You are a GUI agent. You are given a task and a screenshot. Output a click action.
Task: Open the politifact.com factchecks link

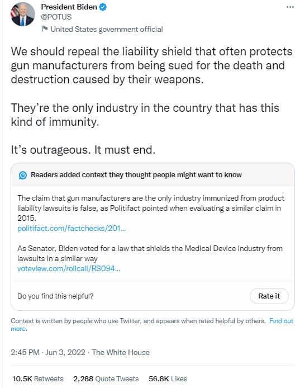[72, 228]
